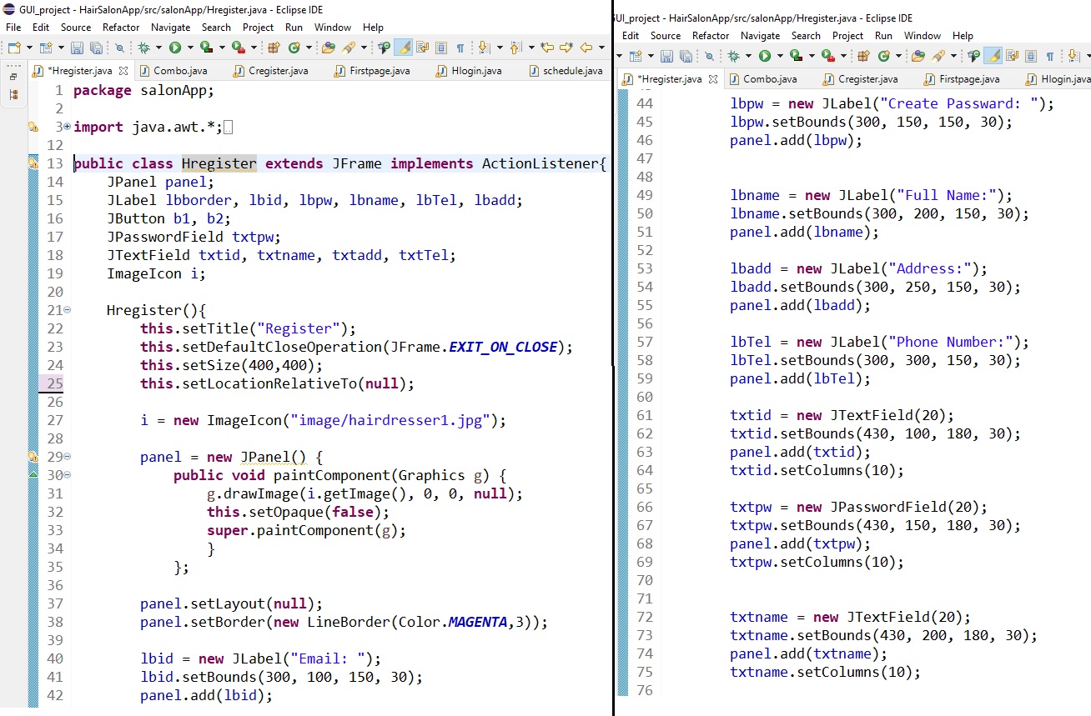Click Coverage run icon in left window
Image resolution: width=1091 pixels, height=716 pixels.
(208, 48)
